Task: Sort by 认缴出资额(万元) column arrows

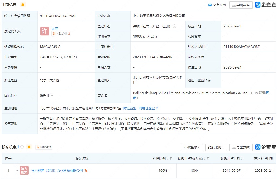Action: (x=204, y=159)
